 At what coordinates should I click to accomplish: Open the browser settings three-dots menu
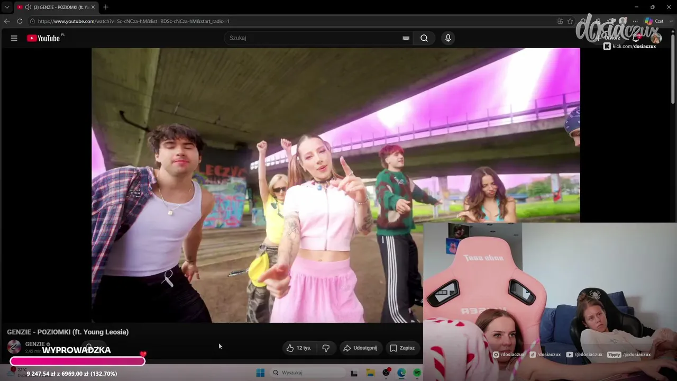[635, 21]
